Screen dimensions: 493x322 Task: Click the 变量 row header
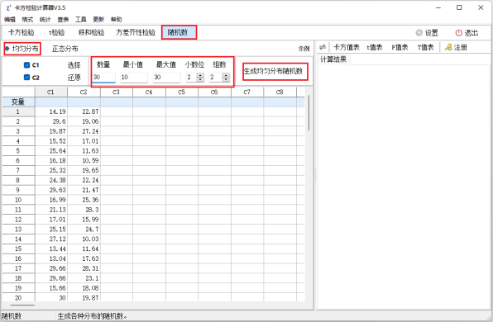18,102
